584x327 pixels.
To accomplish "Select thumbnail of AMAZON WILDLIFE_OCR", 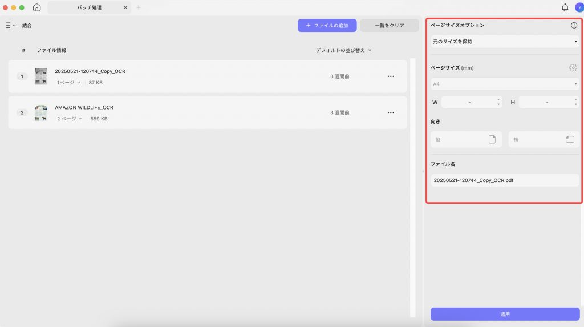I will point(41,112).
